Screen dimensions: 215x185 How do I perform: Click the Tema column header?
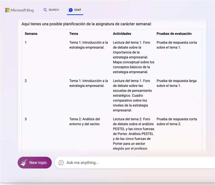tap(74, 34)
